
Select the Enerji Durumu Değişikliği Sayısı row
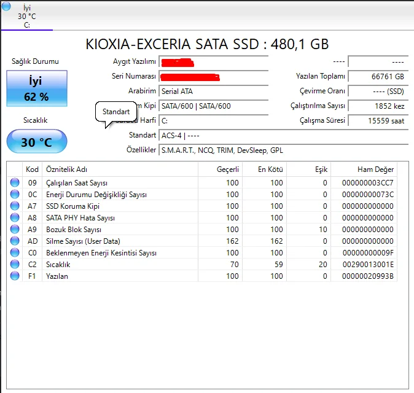click(202, 194)
